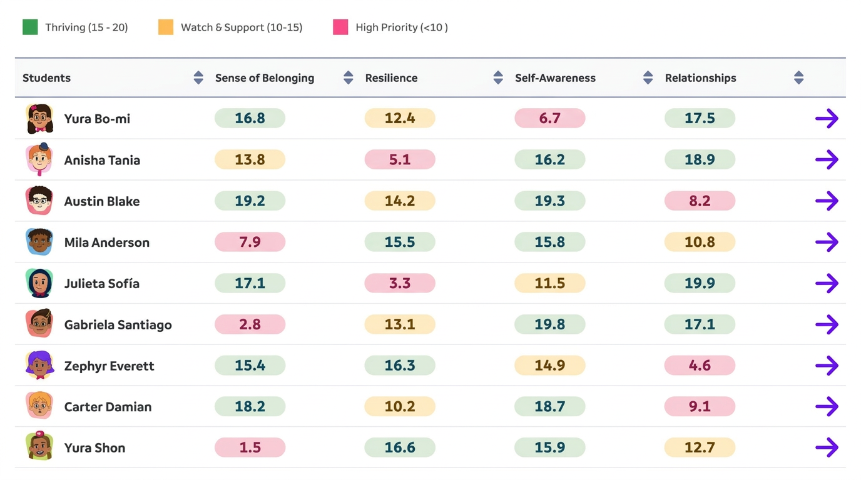This screenshot has width=861, height=480.
Task: Open Yura Bo-mi's details via the arrow button
Action: click(x=827, y=118)
